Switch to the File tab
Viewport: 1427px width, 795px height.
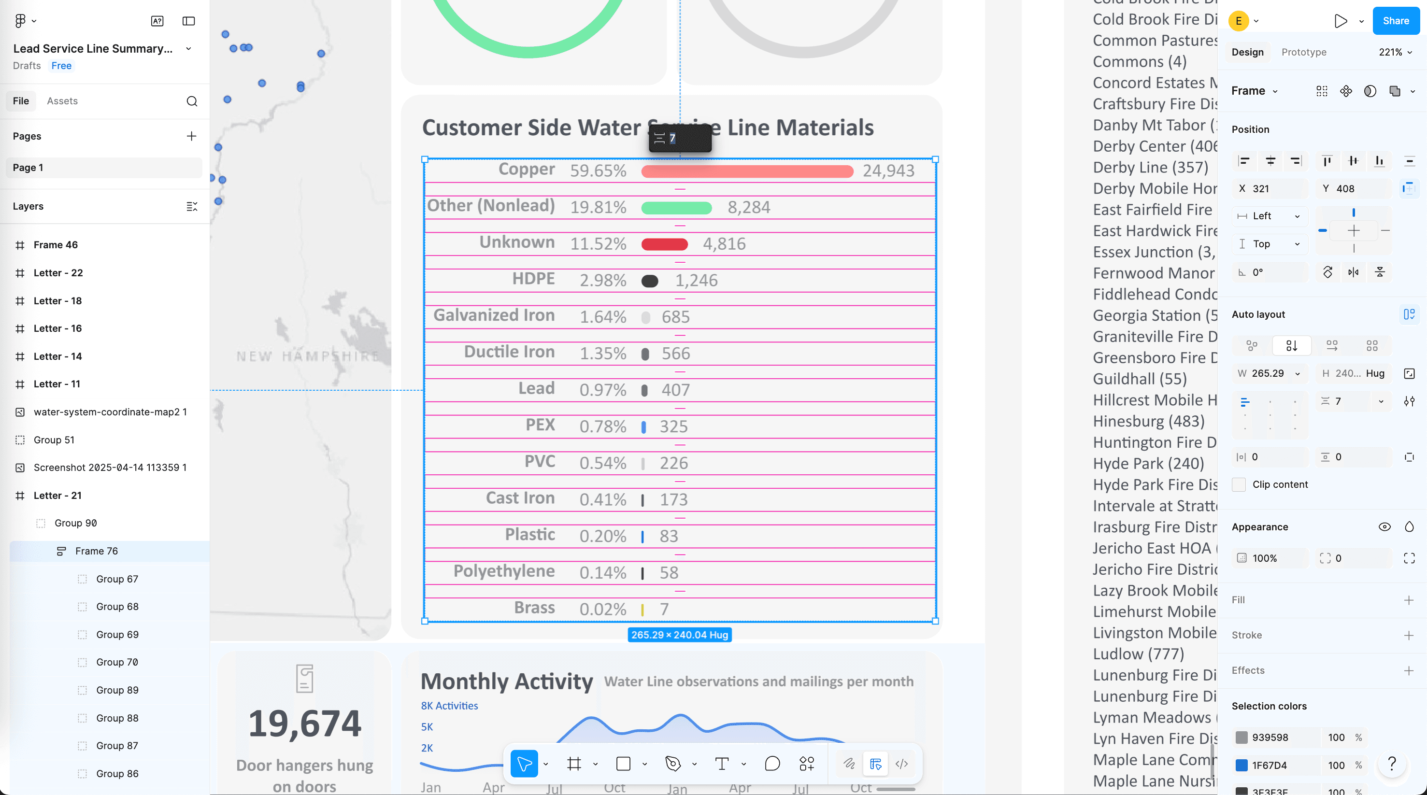(21, 101)
